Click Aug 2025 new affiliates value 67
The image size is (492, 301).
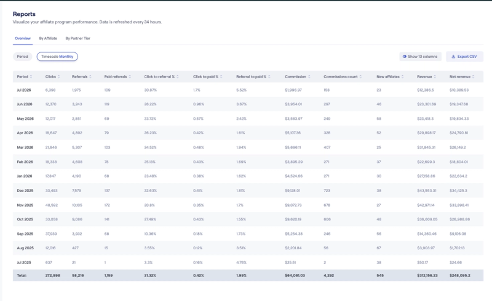379,248
